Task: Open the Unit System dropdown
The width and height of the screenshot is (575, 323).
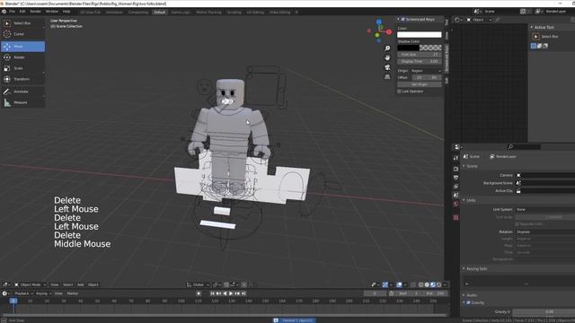Action: 545,210
